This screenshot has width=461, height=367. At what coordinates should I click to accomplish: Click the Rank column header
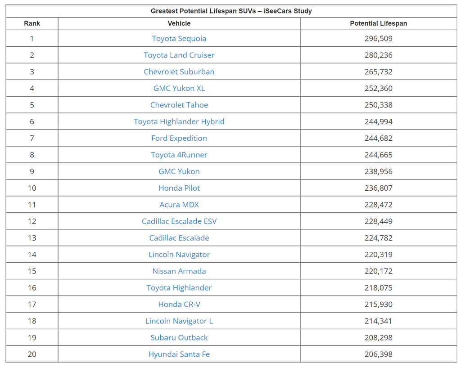click(32, 23)
